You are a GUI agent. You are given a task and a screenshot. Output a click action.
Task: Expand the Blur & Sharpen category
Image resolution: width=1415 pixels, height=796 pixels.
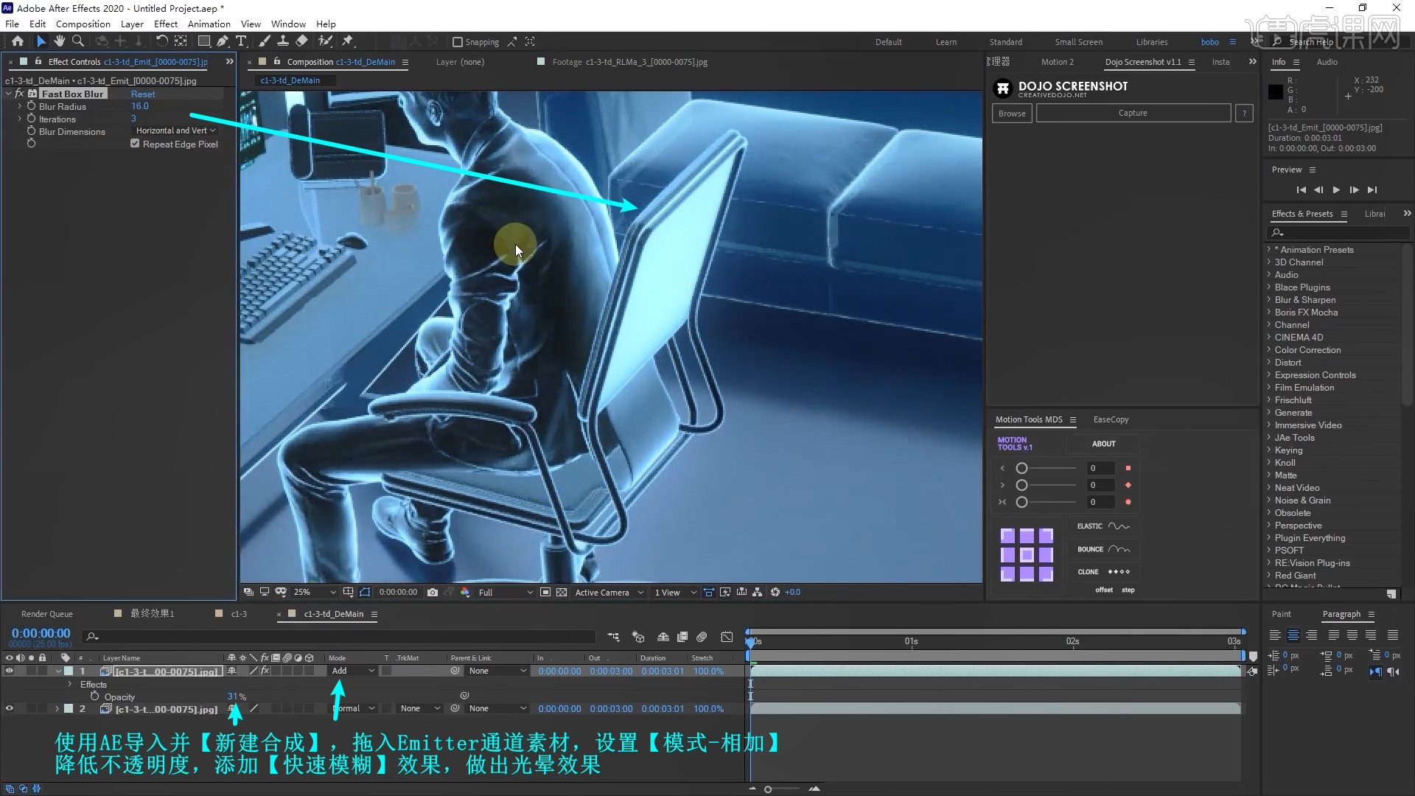pos(1269,300)
